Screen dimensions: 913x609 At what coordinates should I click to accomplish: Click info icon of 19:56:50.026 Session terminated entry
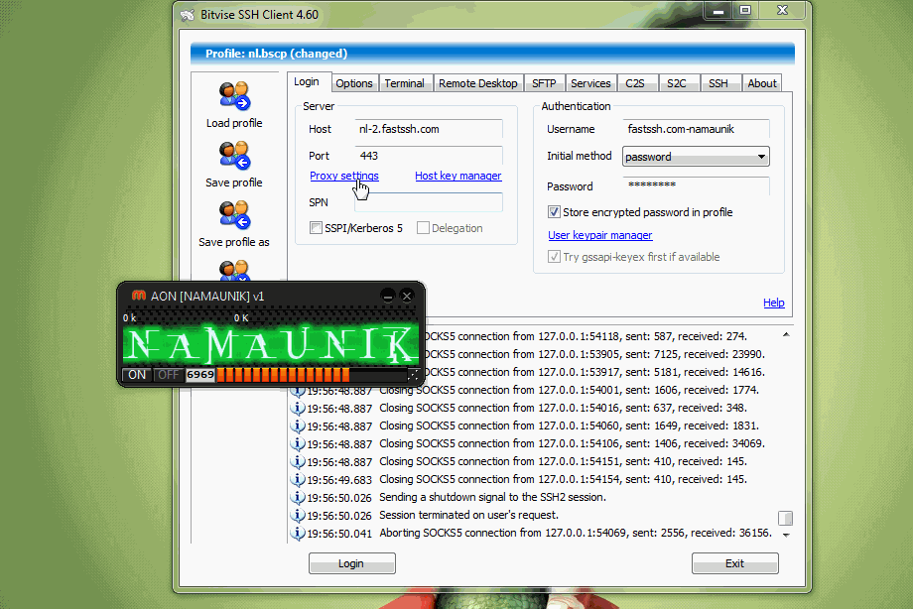point(298,515)
